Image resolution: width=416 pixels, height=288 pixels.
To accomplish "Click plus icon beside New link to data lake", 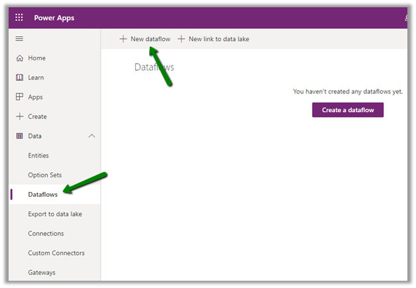I will pos(182,39).
